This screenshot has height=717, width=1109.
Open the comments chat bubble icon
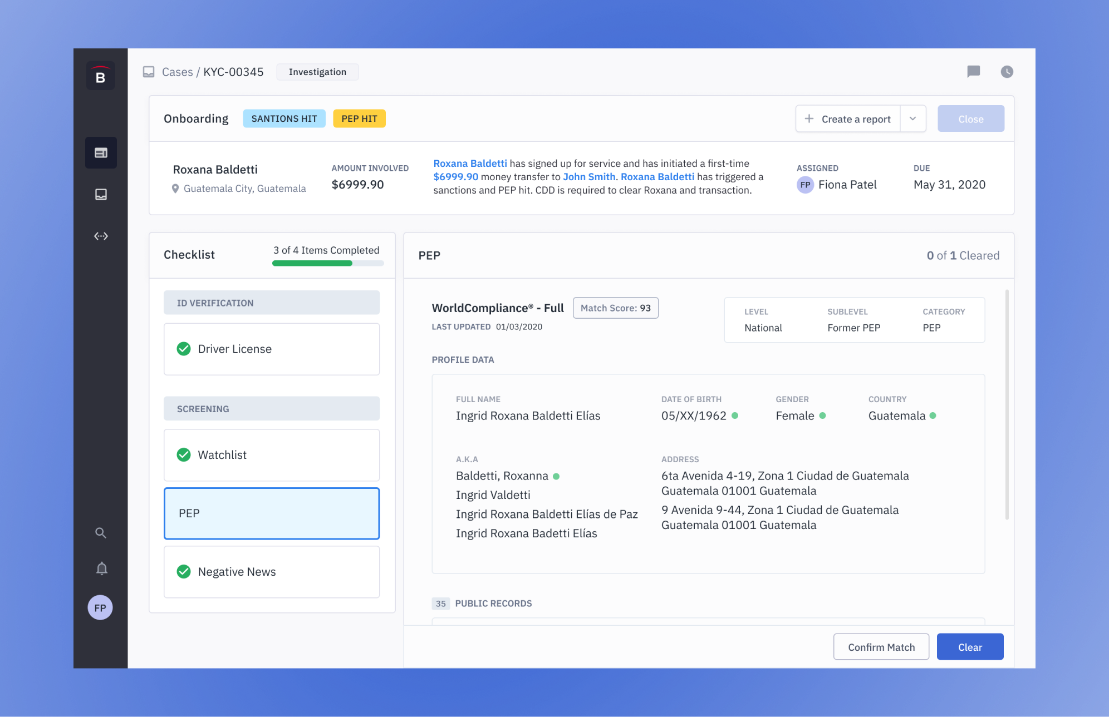973,72
